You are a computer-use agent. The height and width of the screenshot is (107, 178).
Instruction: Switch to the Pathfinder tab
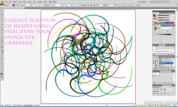(167, 86)
